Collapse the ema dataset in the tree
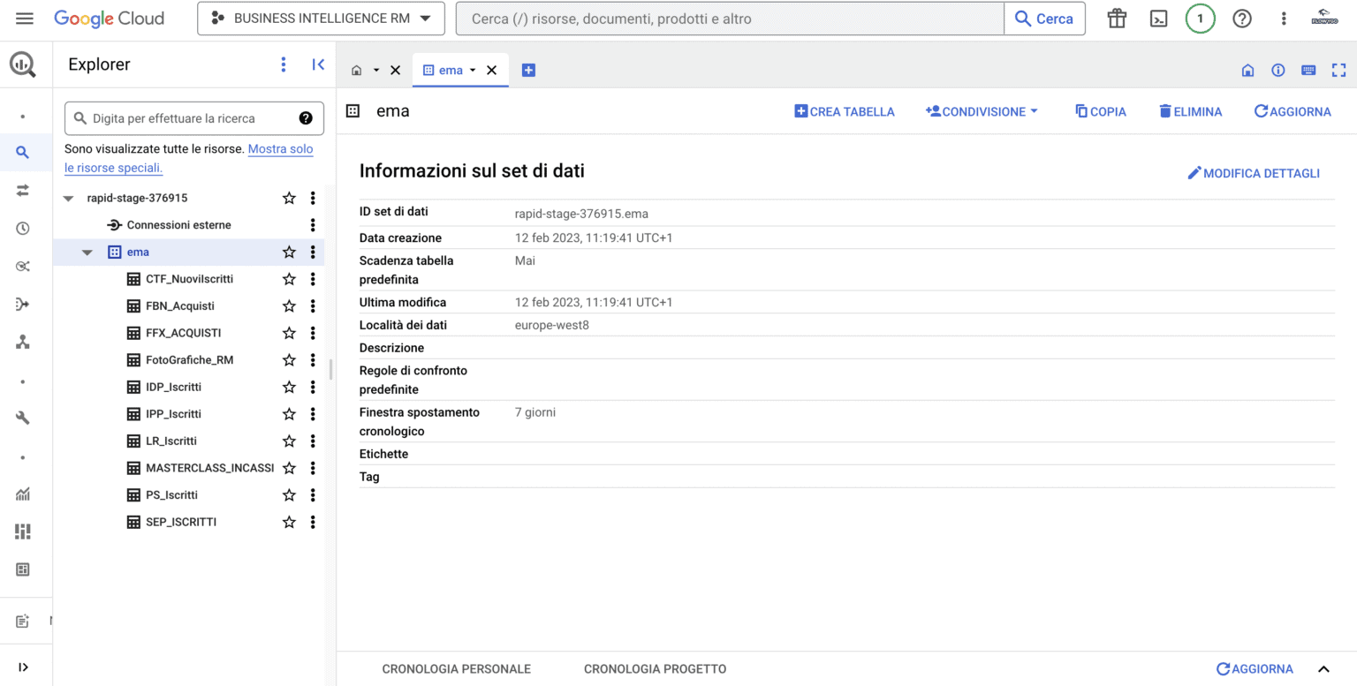 87,252
